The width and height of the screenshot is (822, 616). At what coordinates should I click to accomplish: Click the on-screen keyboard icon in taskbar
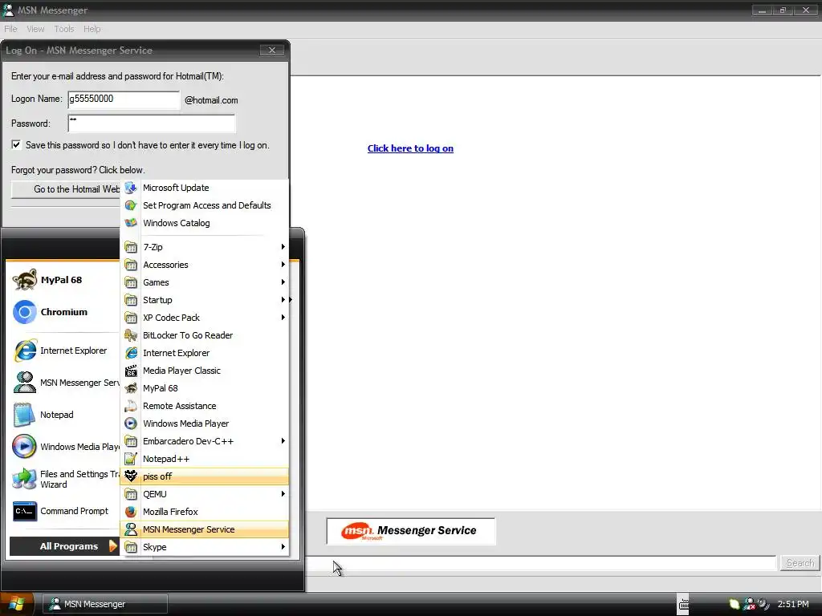[684, 605]
